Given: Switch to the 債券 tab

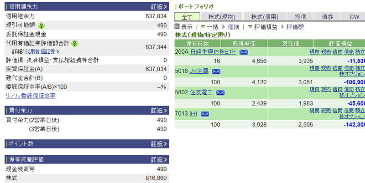Looking at the screenshot, I should [327, 17].
